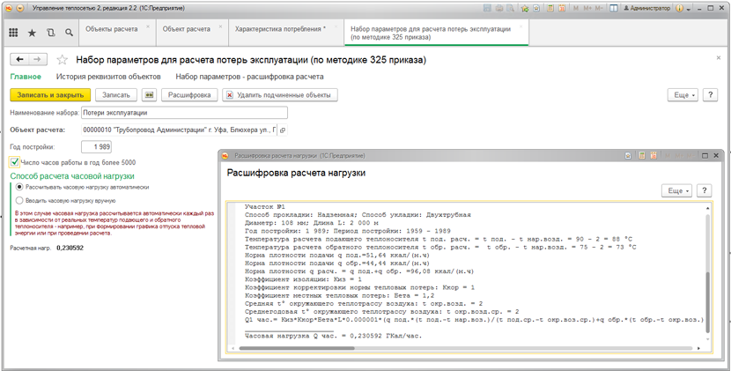Expand Еще dropdown in Расшифровка window

coord(676,190)
